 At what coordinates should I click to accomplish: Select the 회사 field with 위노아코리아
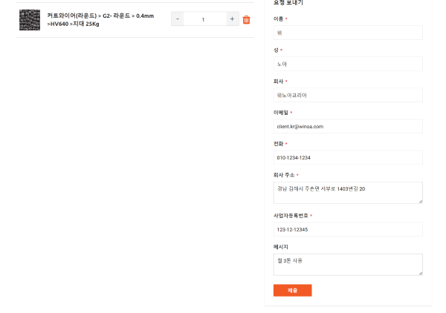pos(348,95)
